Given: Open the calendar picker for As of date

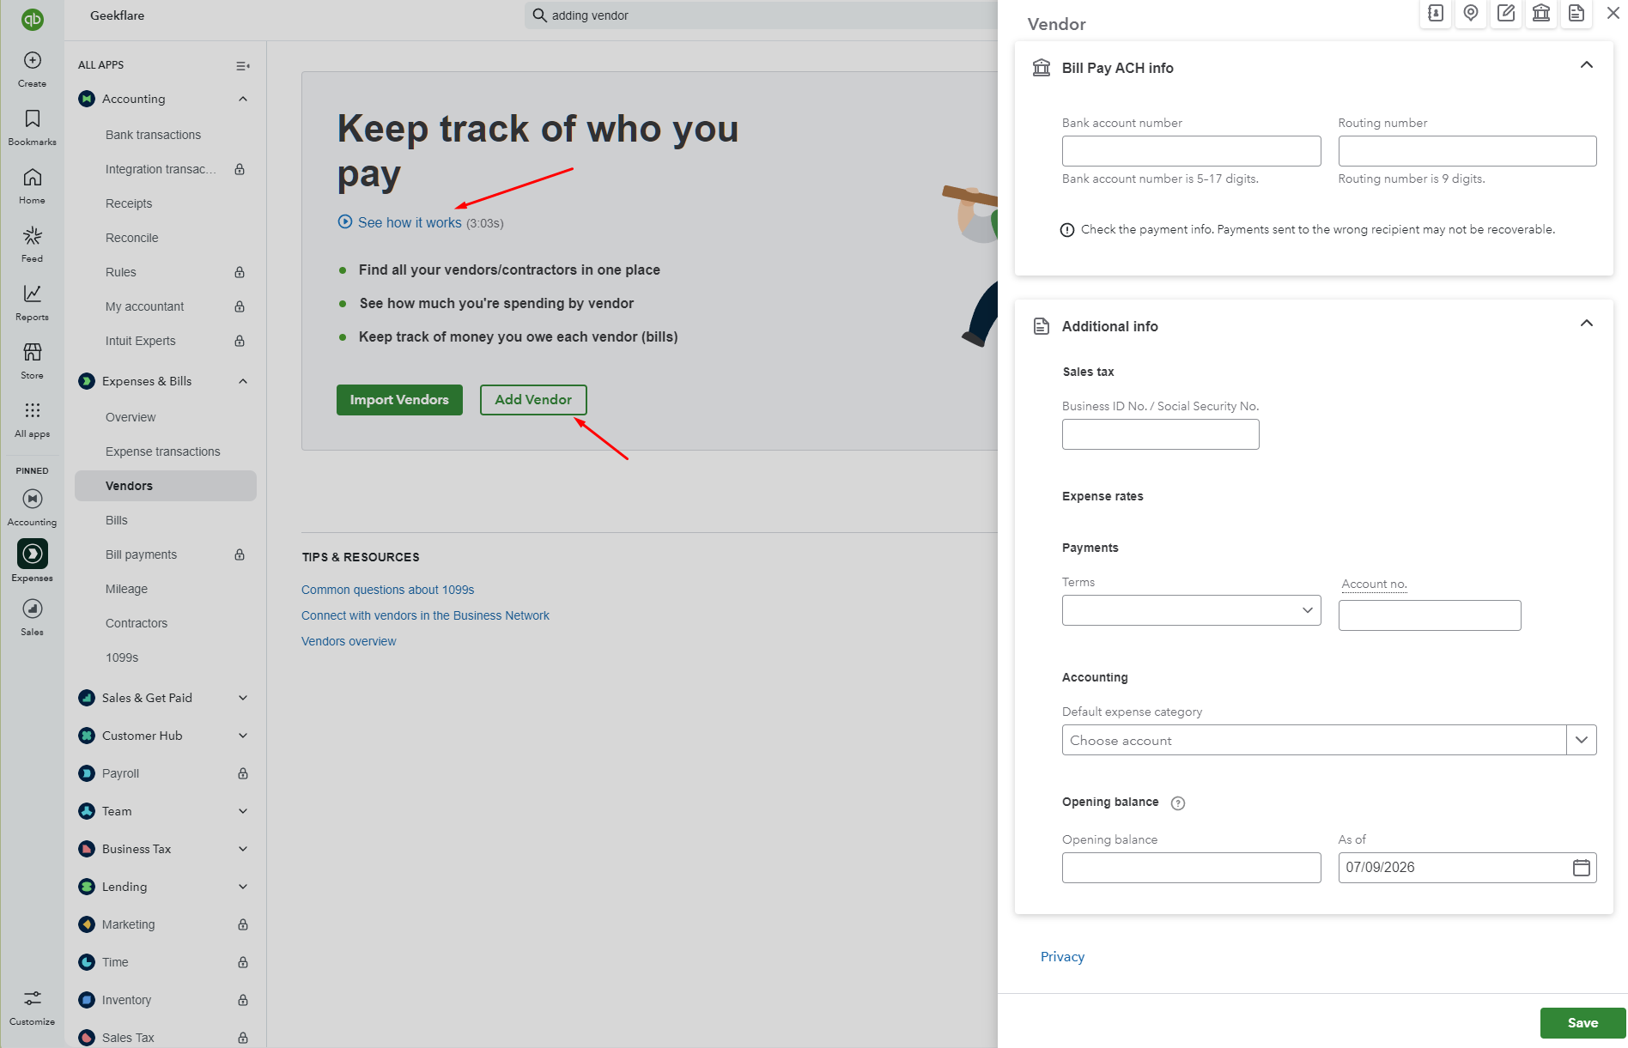Looking at the screenshot, I should 1581,868.
